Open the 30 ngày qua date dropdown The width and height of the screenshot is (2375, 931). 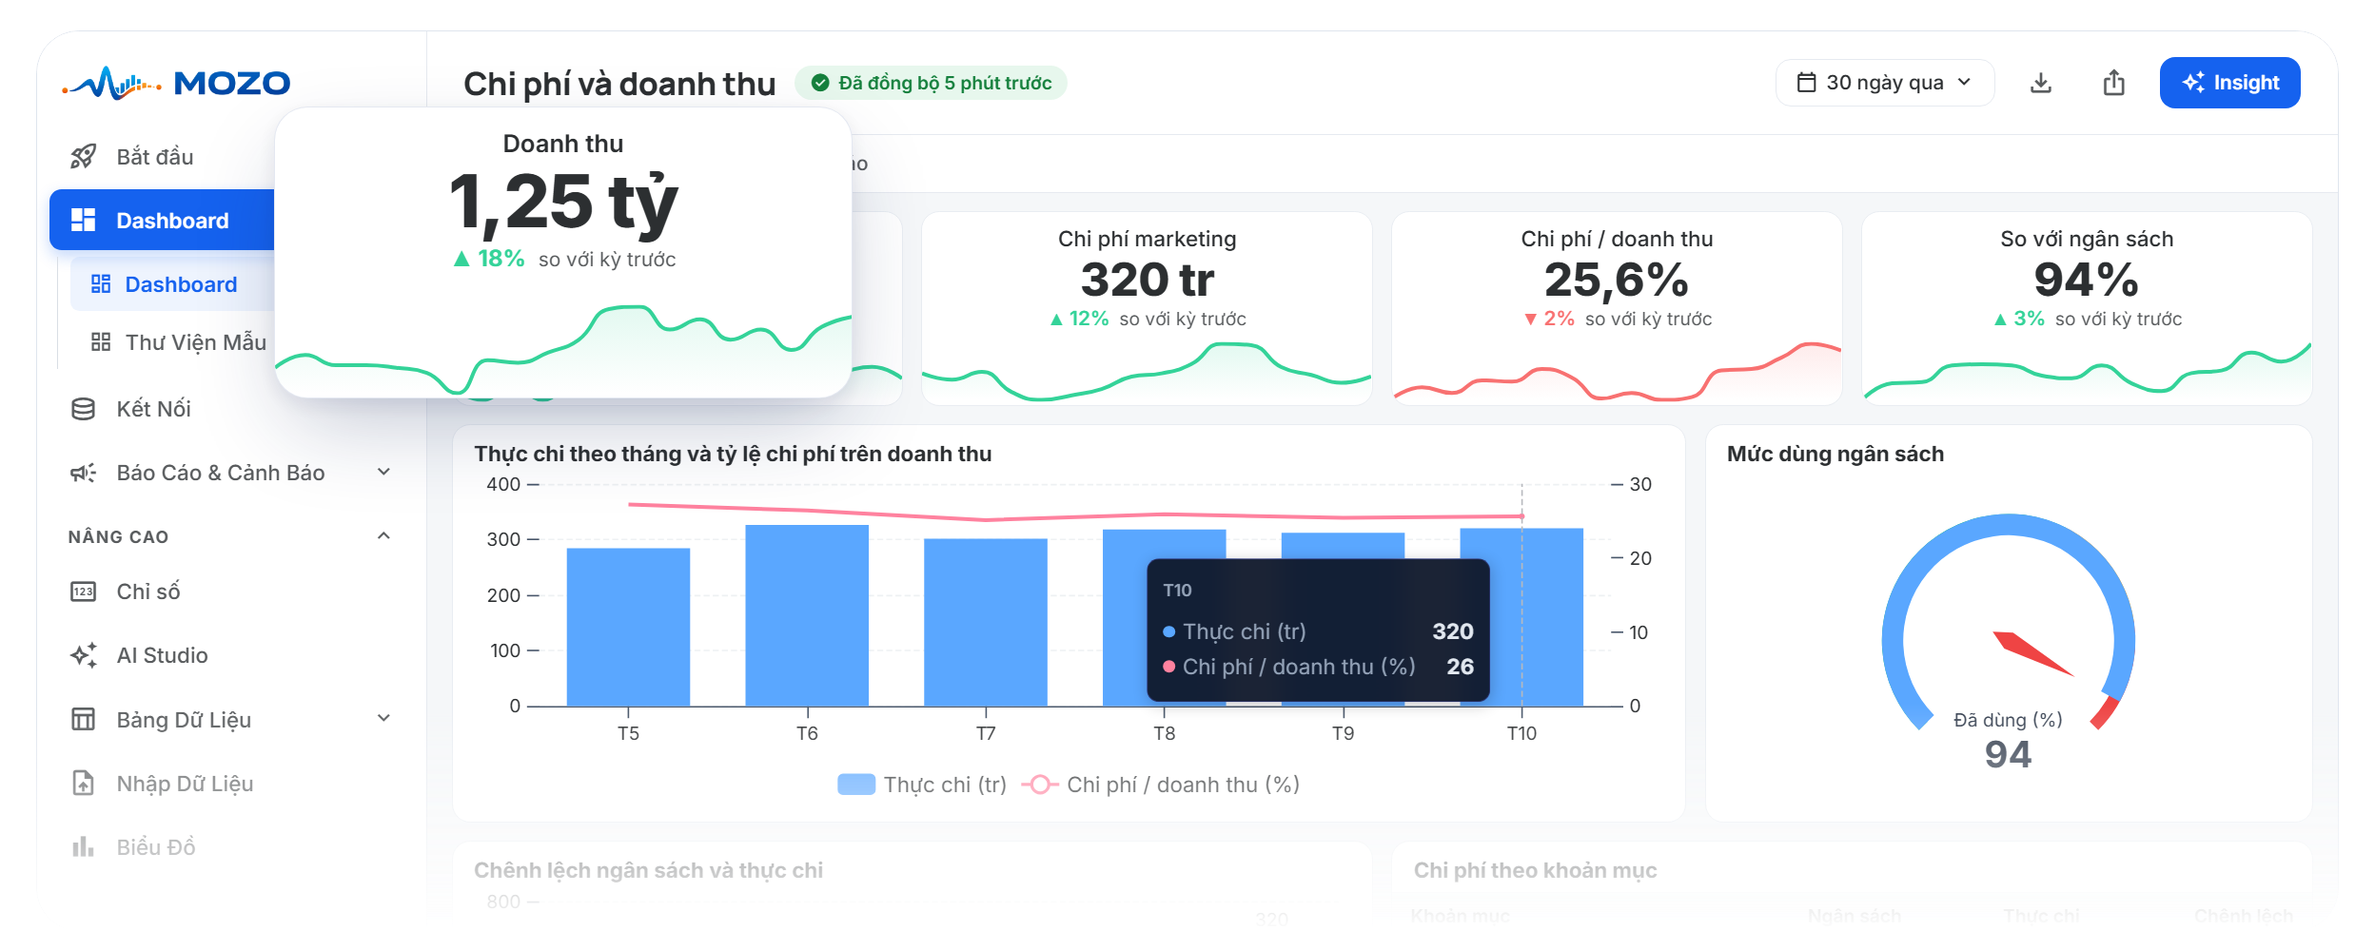coord(1884,83)
